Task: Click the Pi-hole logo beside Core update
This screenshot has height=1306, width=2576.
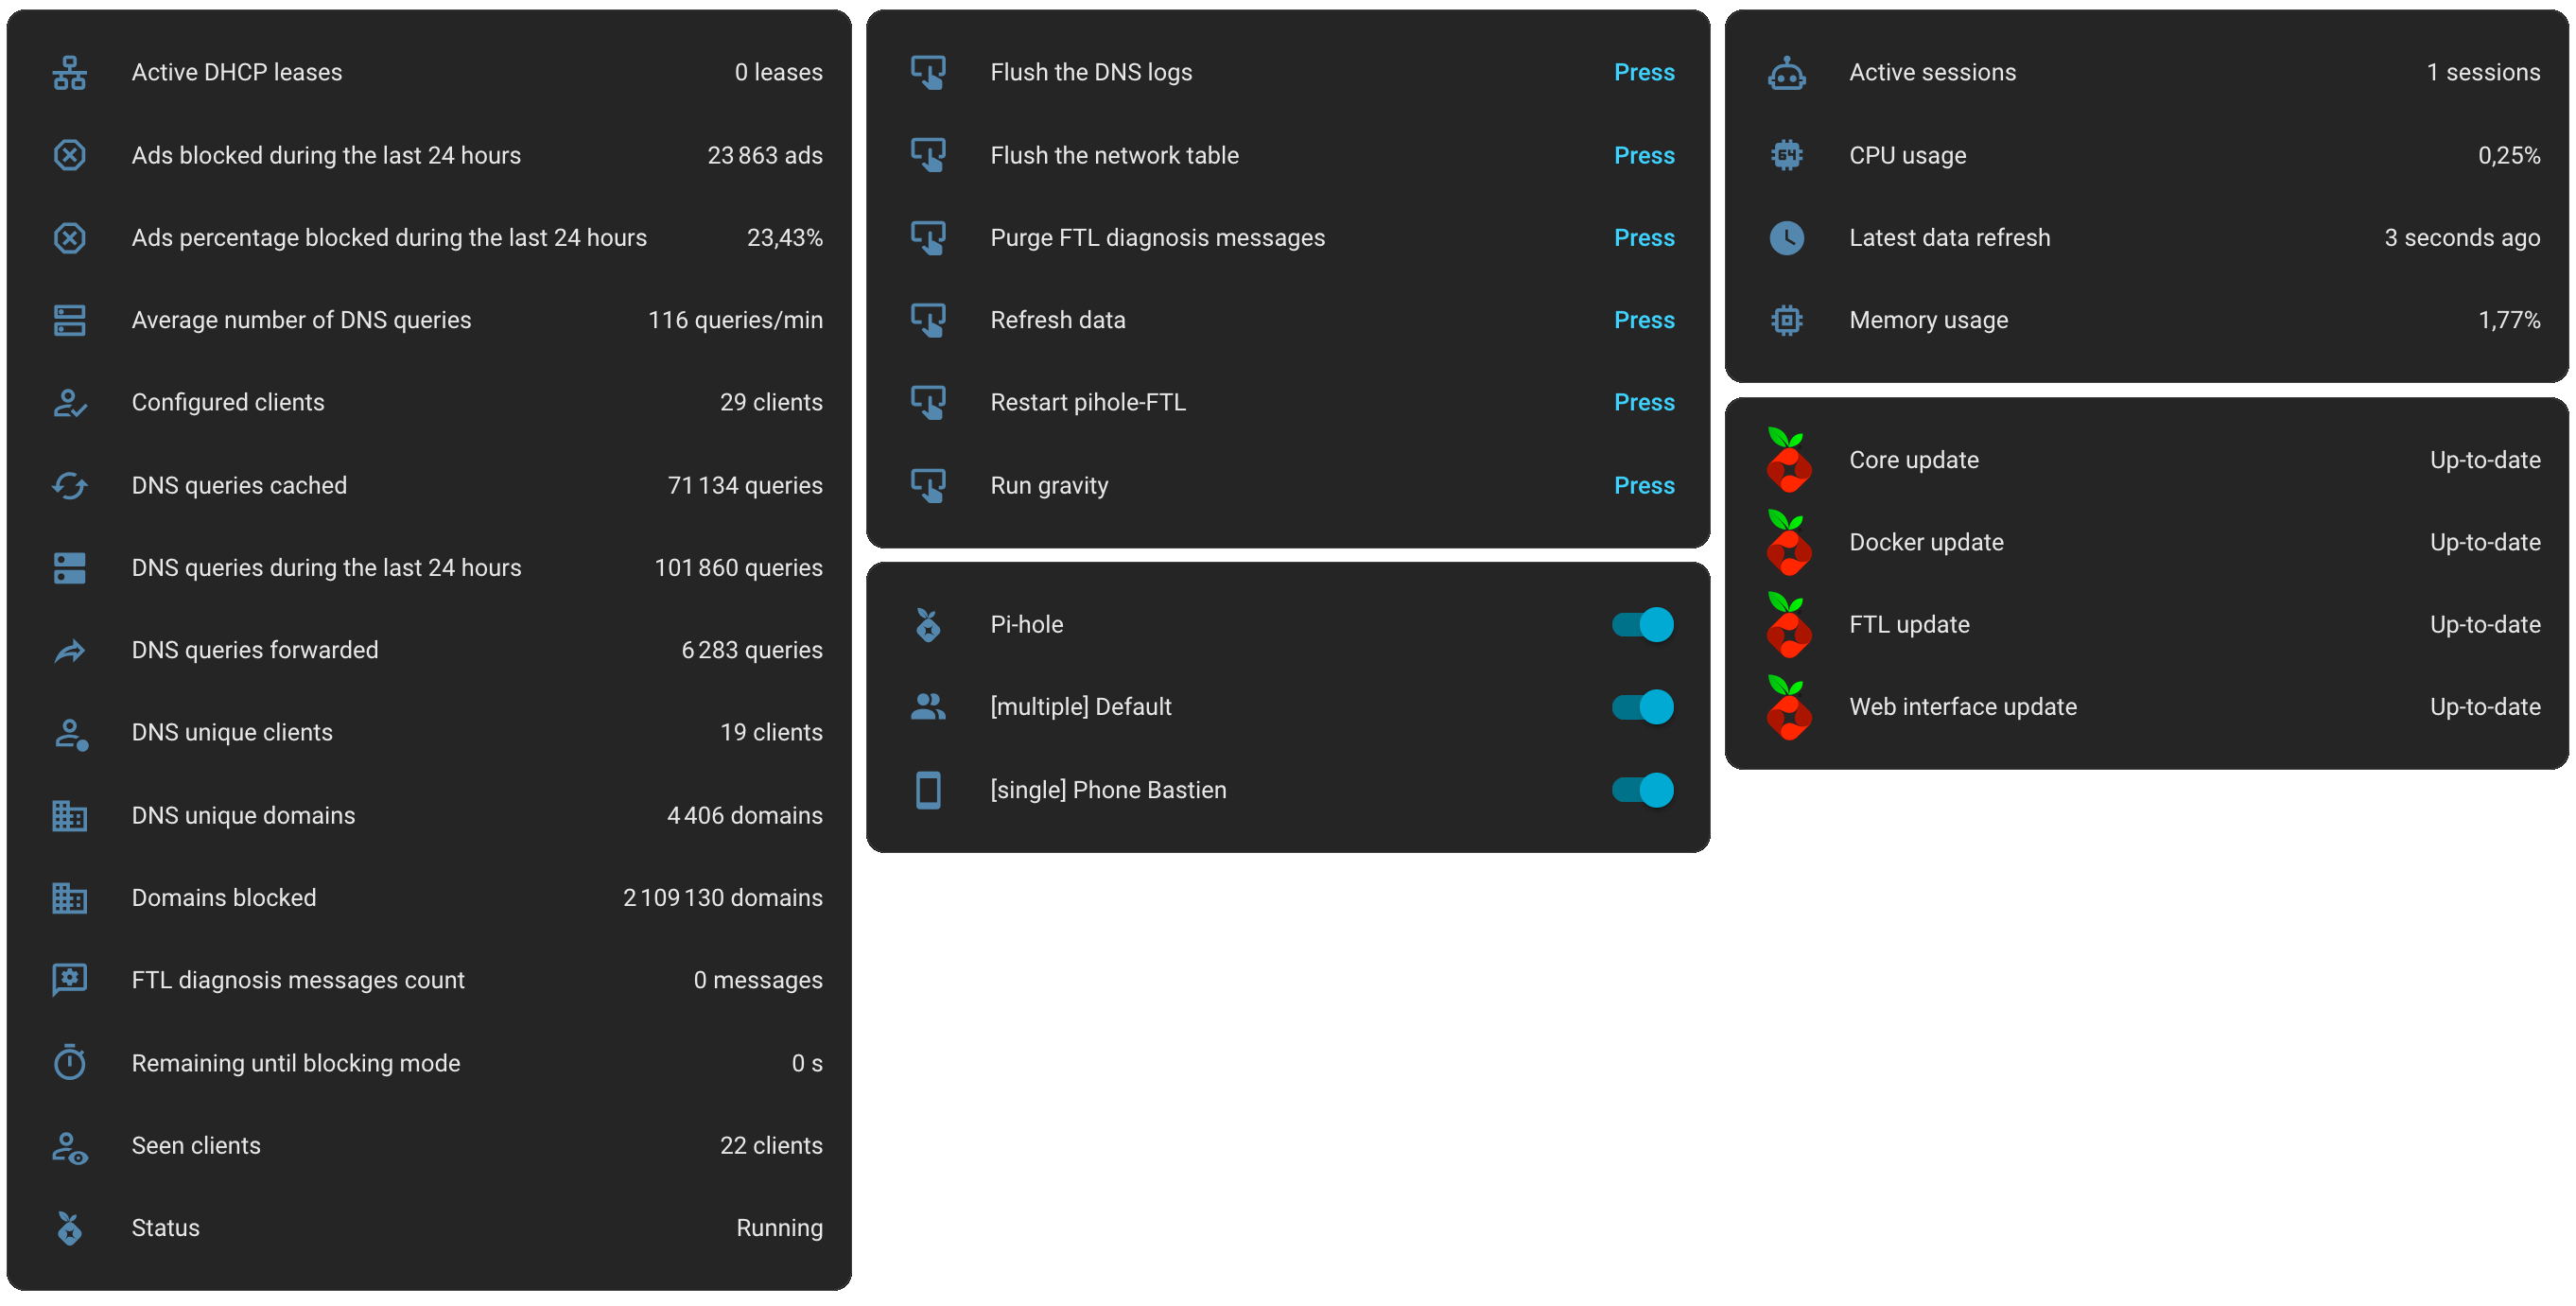Action: (x=1787, y=460)
